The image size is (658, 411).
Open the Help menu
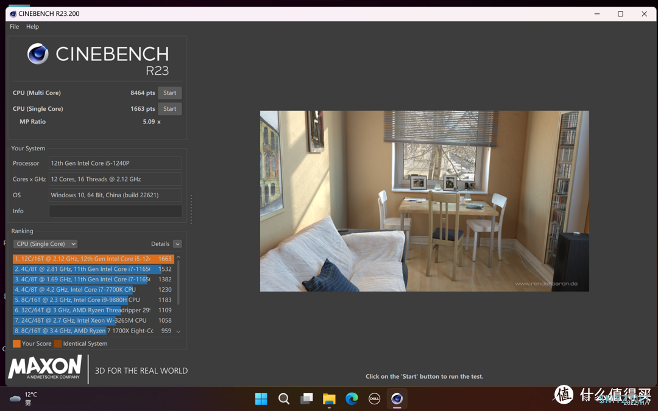[x=32, y=26]
